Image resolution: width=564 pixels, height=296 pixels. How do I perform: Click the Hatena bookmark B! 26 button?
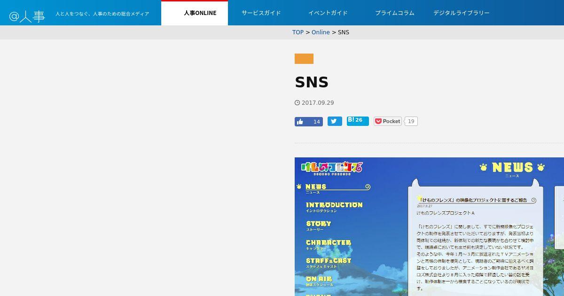[x=358, y=121]
